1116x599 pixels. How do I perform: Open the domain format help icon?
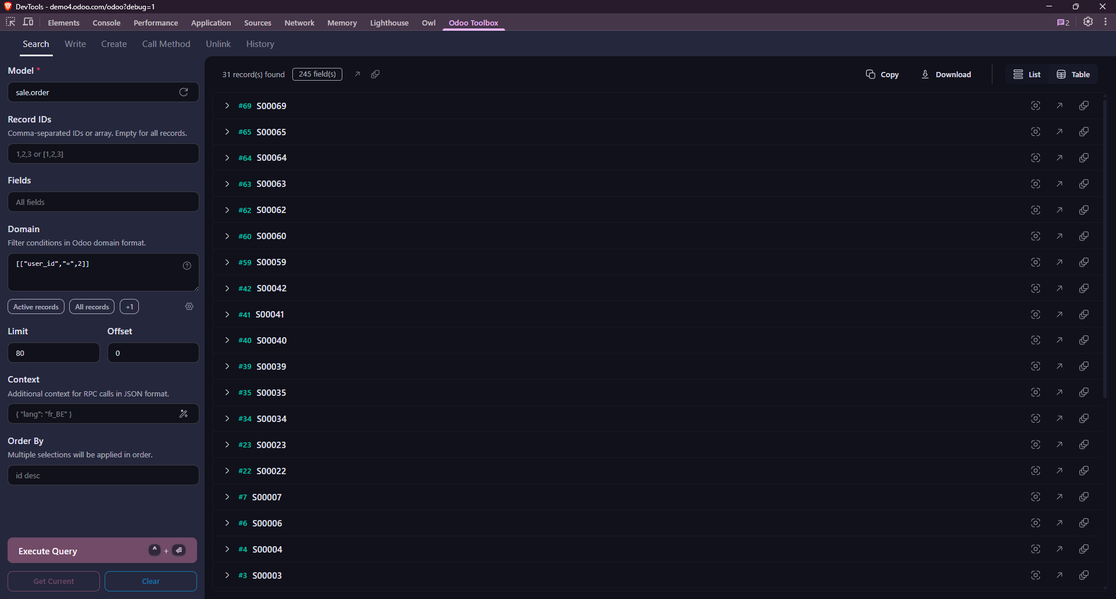point(187,265)
